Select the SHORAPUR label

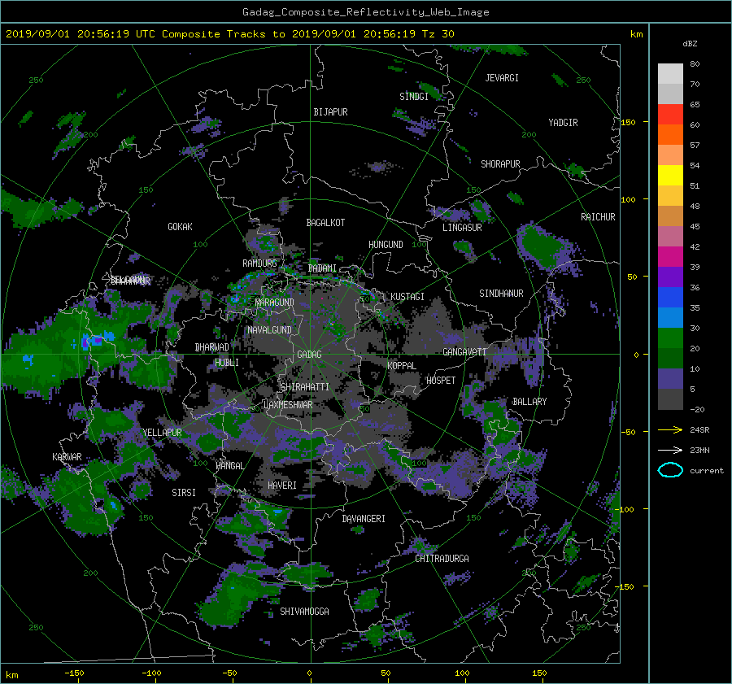[x=500, y=164]
